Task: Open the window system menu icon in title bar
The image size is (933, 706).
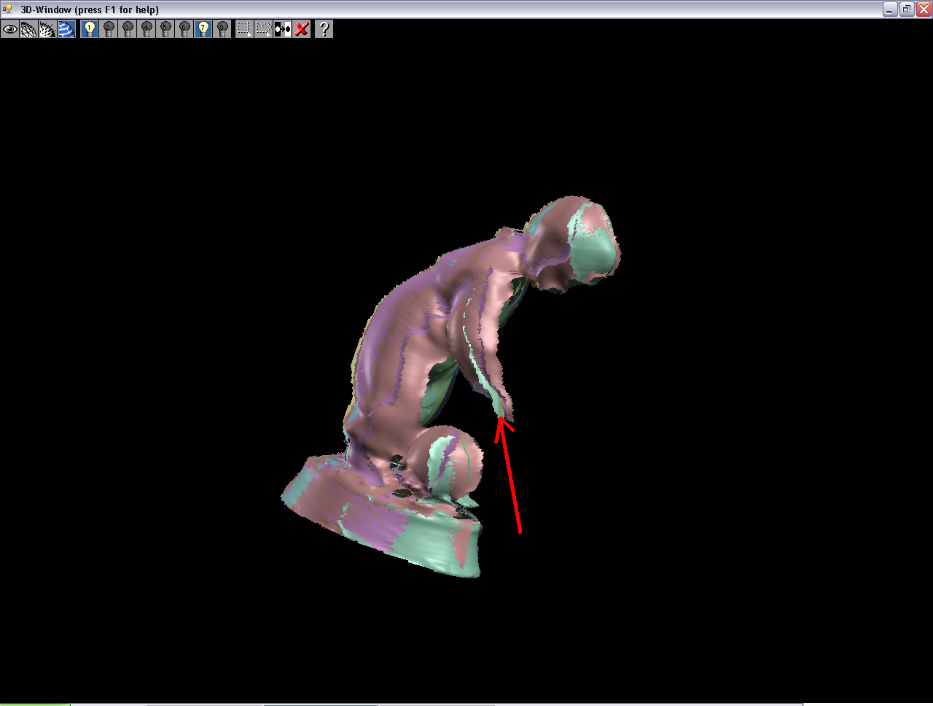Action: (7, 9)
